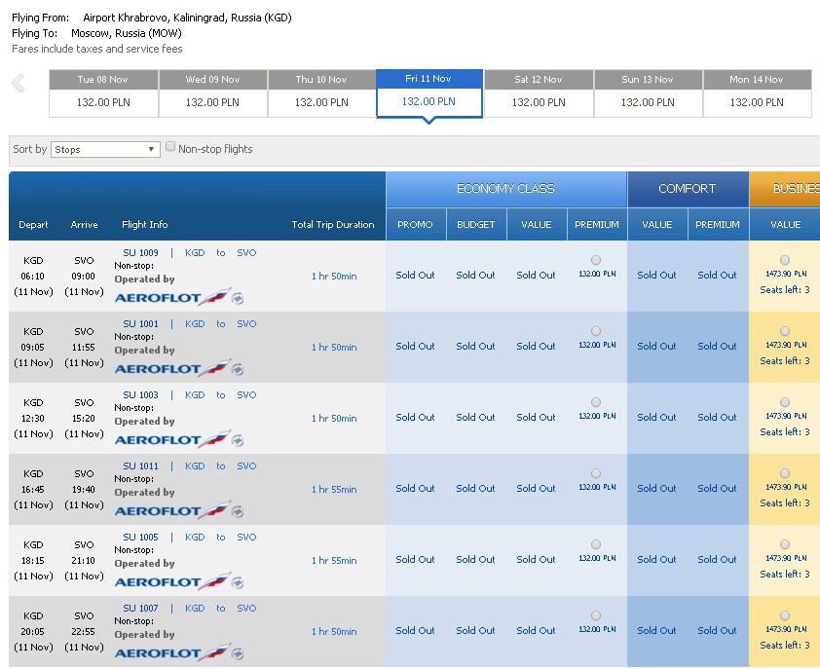Go to previous dates with left arrow
Image resolution: width=820 pixels, height=669 pixels.
point(19,83)
